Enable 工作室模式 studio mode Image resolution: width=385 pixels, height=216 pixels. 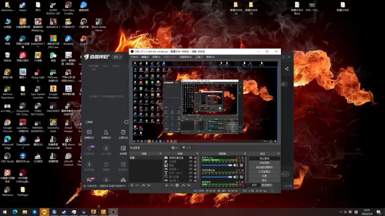pos(264,172)
